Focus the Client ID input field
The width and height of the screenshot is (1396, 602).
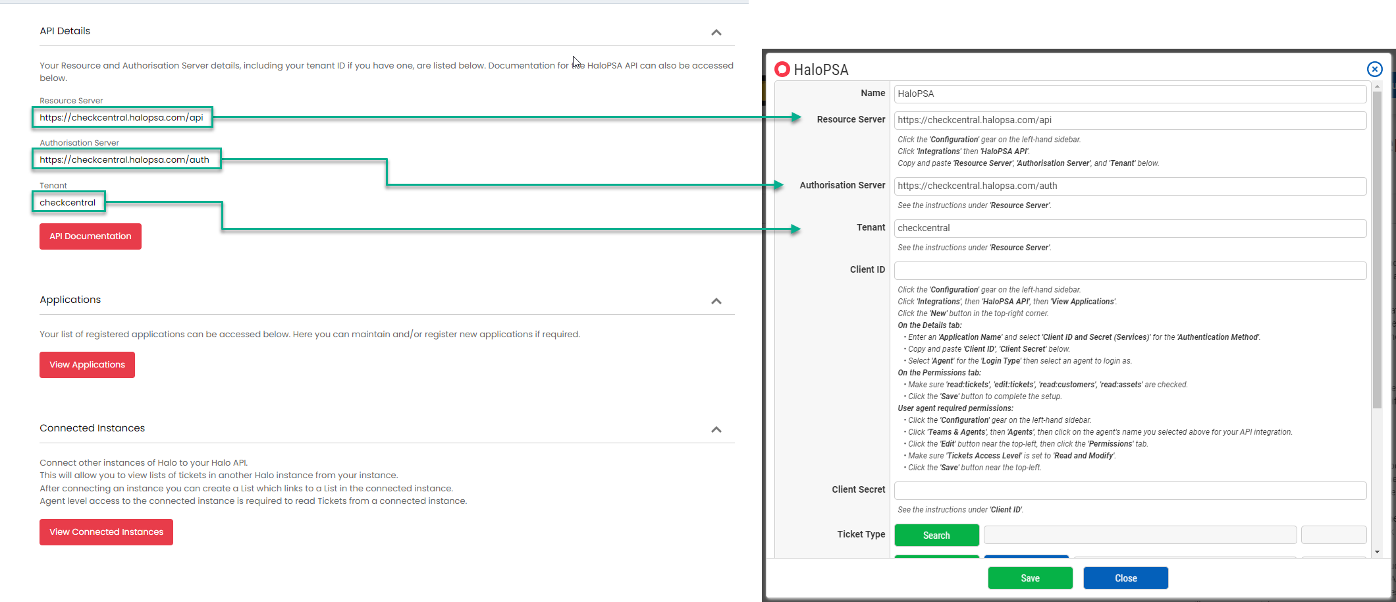[1130, 270]
